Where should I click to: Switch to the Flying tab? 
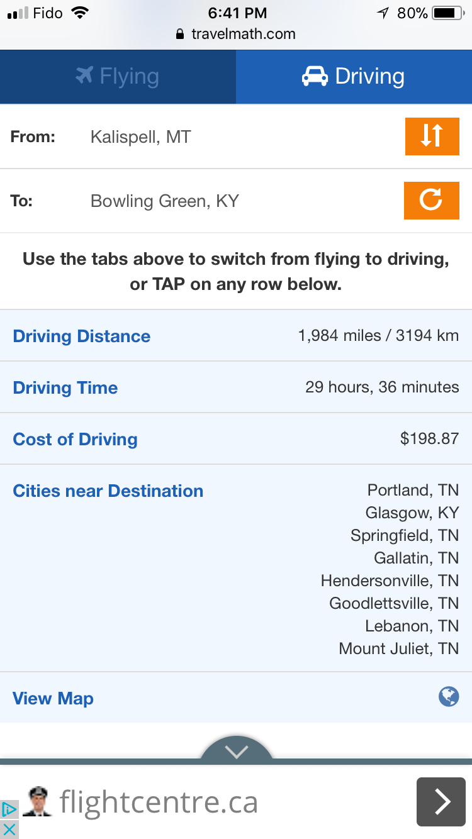coord(118,77)
